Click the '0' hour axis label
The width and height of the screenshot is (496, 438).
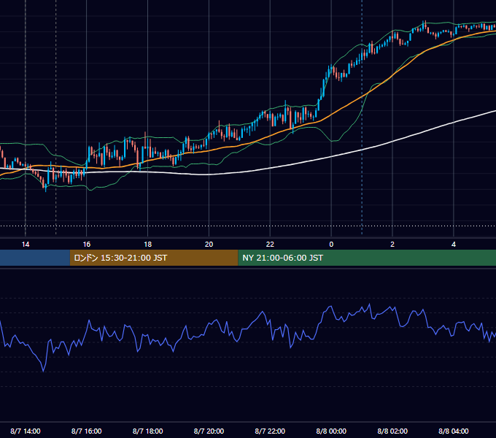(331, 245)
